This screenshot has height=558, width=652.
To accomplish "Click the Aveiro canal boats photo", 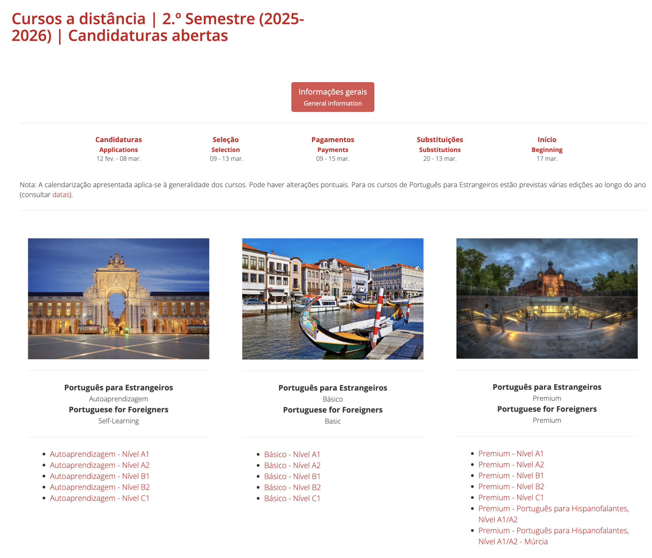I will click(x=332, y=298).
